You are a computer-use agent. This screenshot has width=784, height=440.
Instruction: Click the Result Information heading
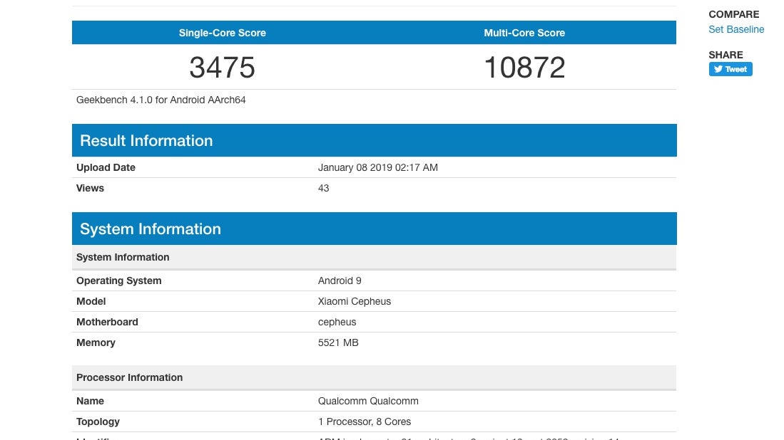click(146, 141)
